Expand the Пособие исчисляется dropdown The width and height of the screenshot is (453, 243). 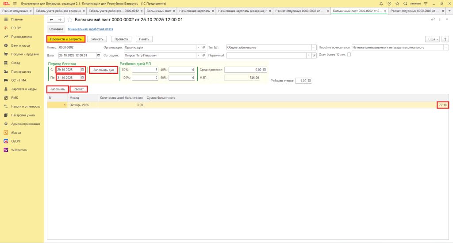446,47
